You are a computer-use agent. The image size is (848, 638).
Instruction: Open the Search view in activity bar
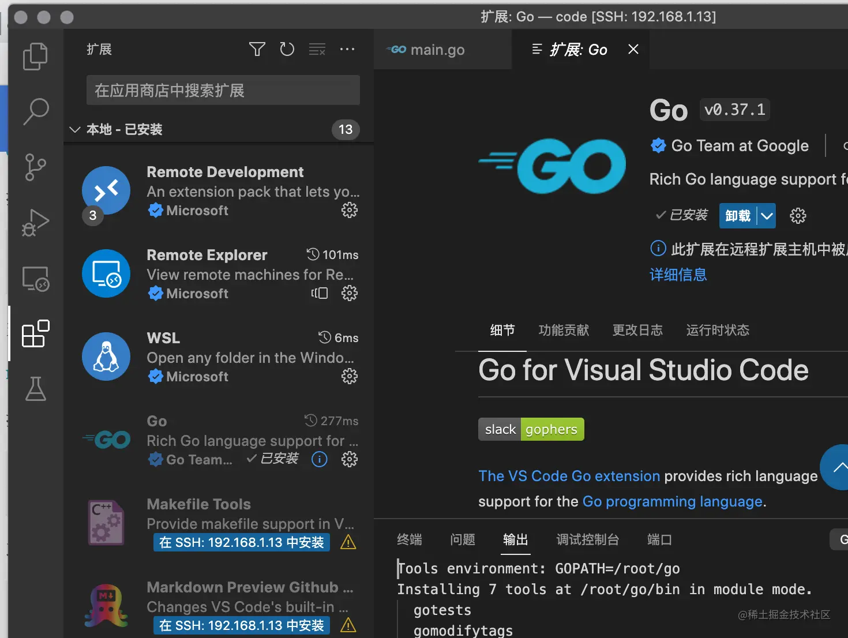click(x=35, y=111)
